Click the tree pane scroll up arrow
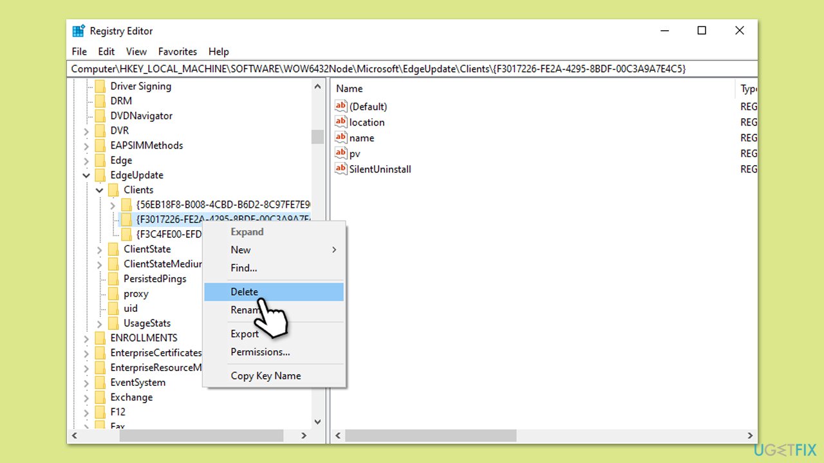The height and width of the screenshot is (463, 824). tap(317, 86)
